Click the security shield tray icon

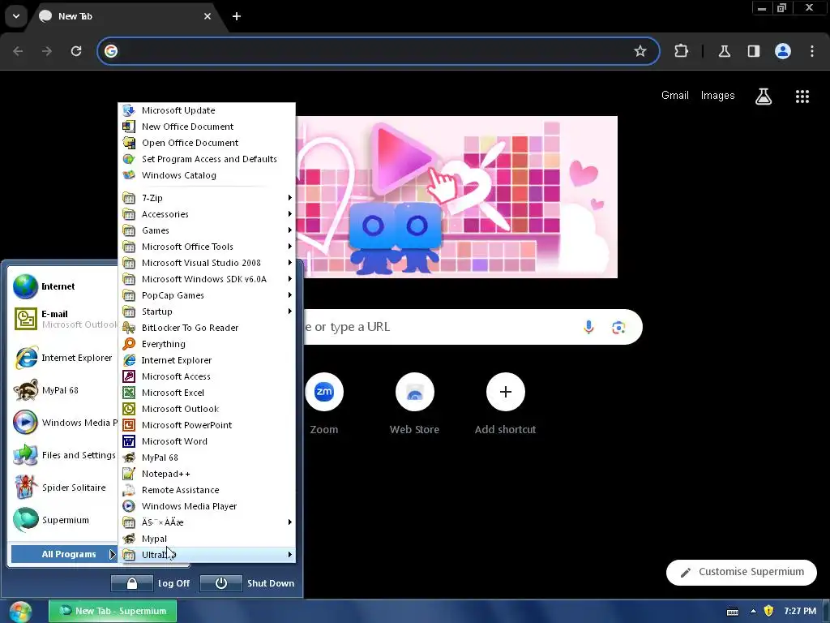768,611
